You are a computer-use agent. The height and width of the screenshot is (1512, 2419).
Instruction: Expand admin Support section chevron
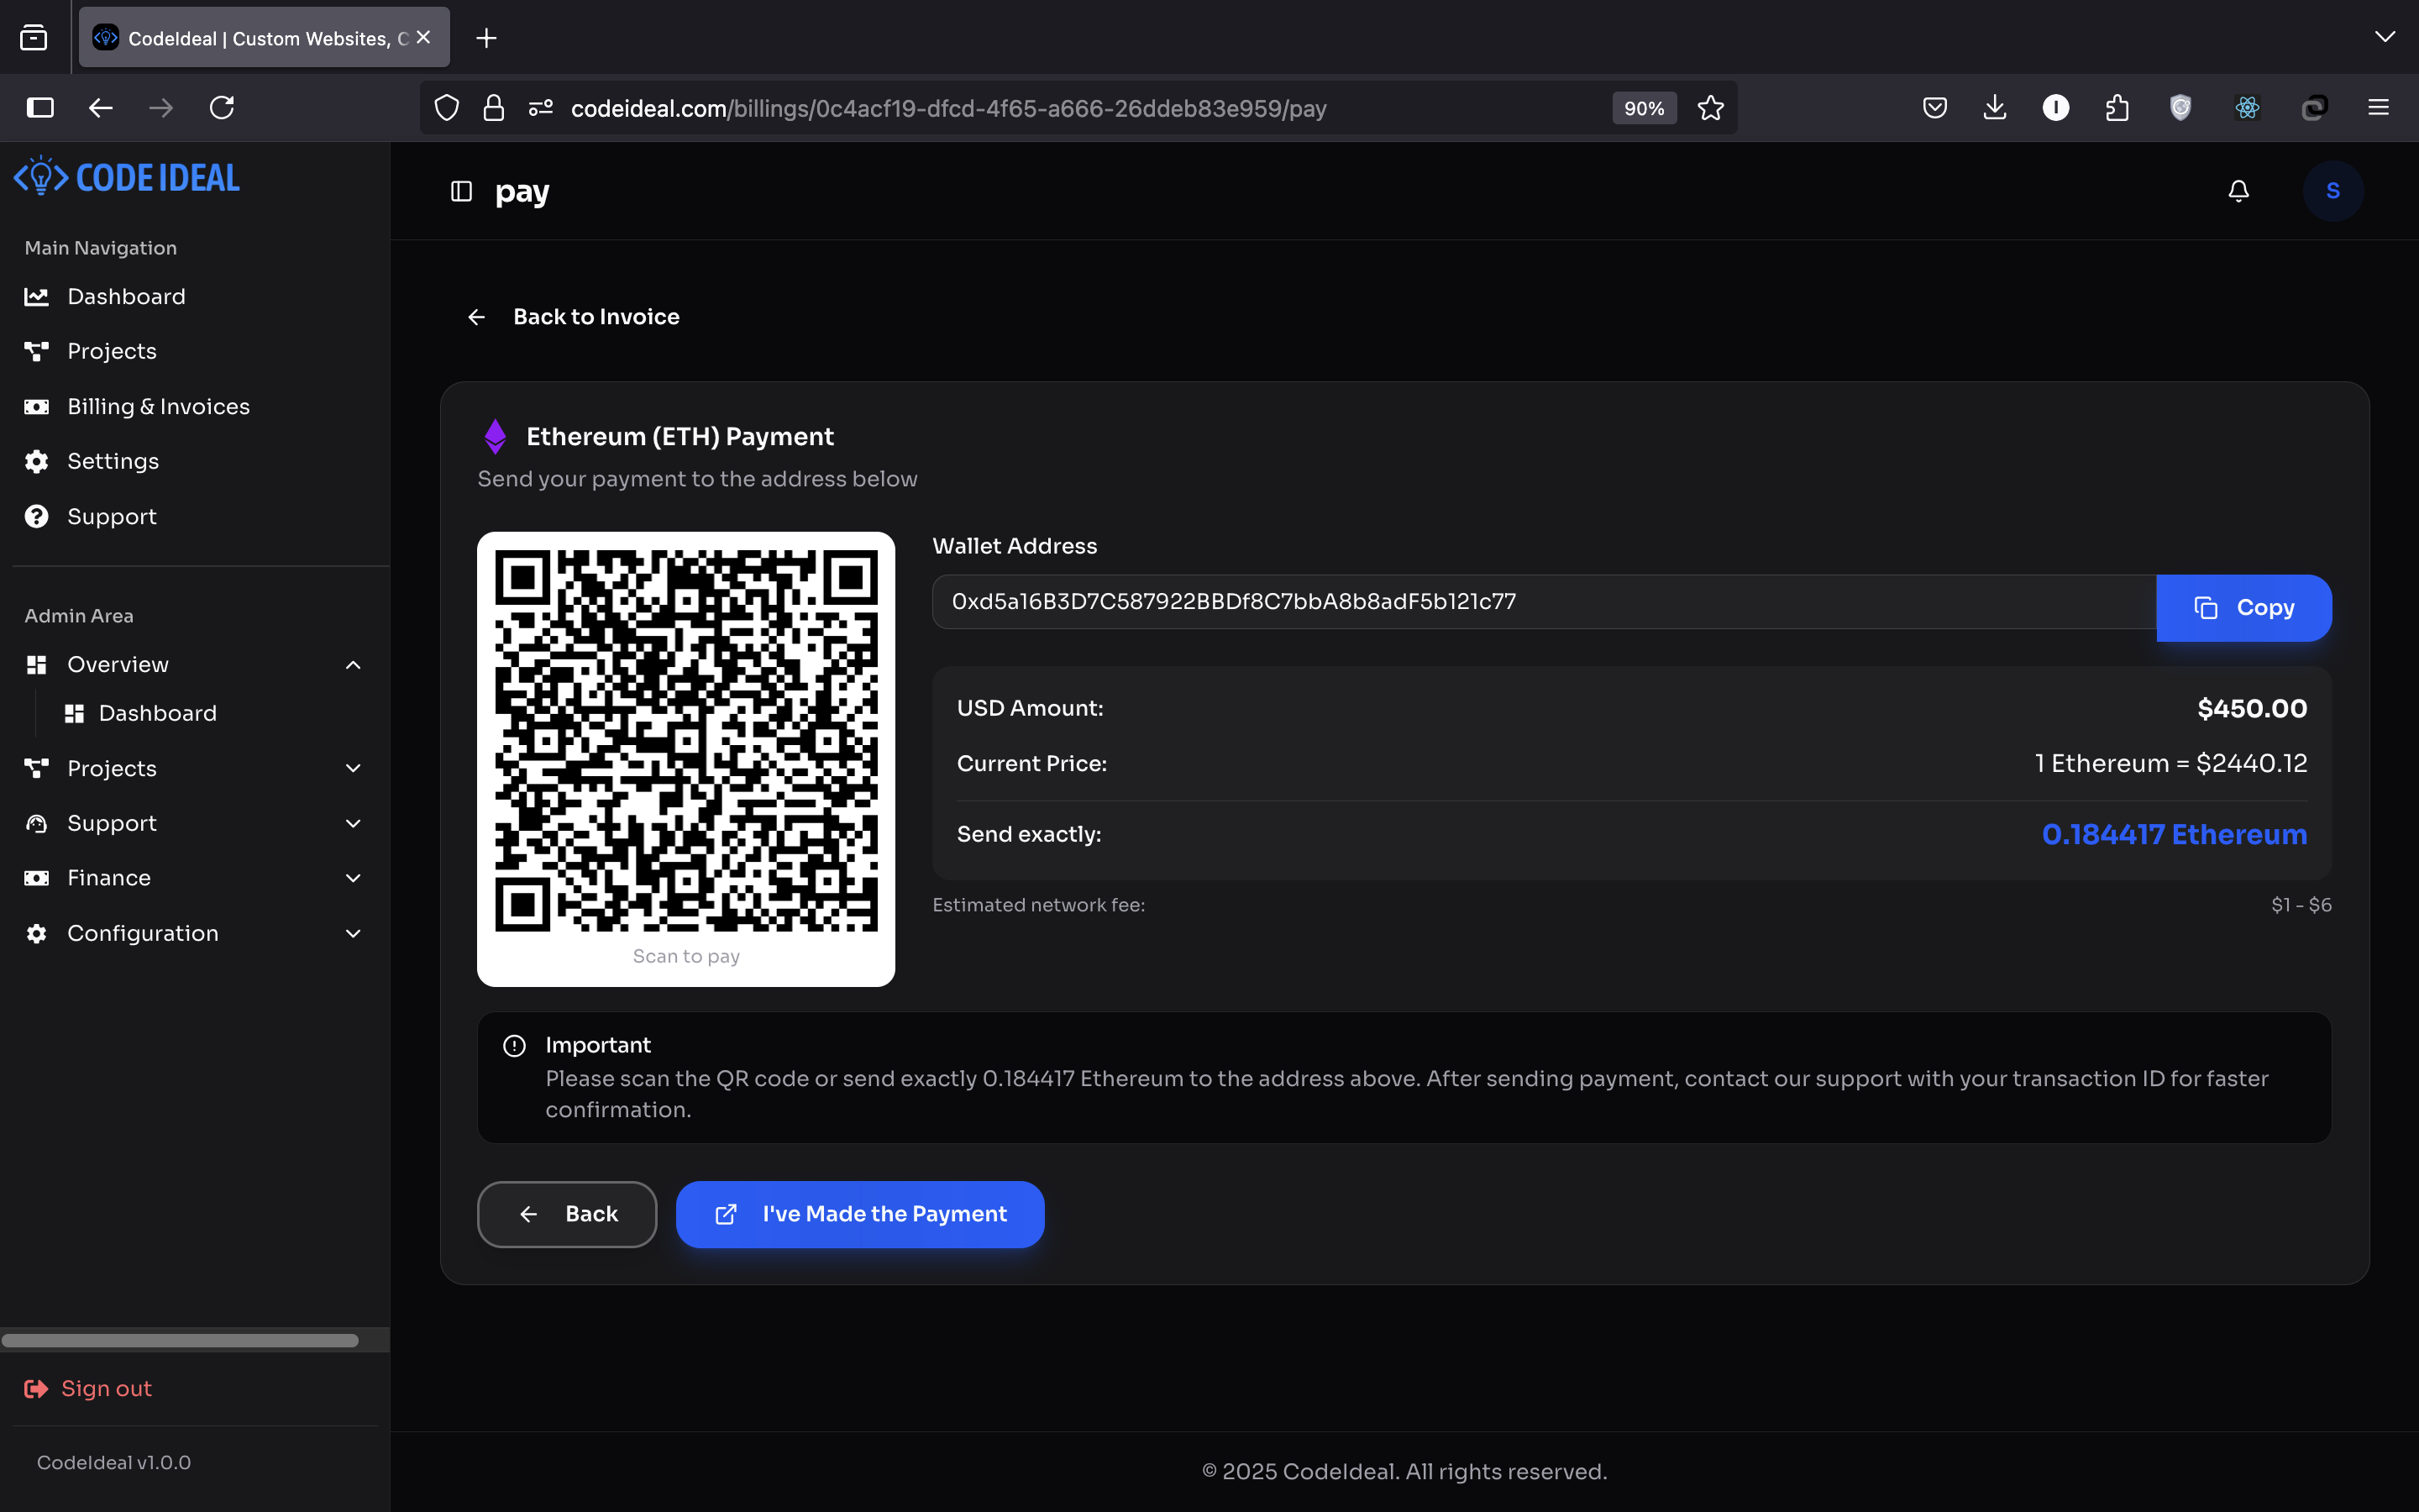pos(353,823)
